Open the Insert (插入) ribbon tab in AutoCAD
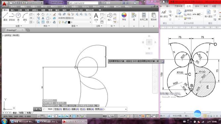The height and width of the screenshot is (124, 221). coord(13,10)
